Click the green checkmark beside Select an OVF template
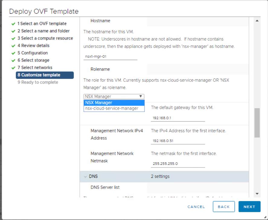Viewport: 268px width, 220px height. click(x=13, y=24)
